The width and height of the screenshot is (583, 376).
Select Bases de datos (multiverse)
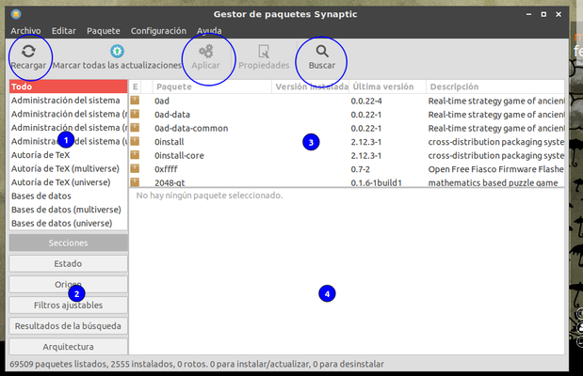[69, 210]
